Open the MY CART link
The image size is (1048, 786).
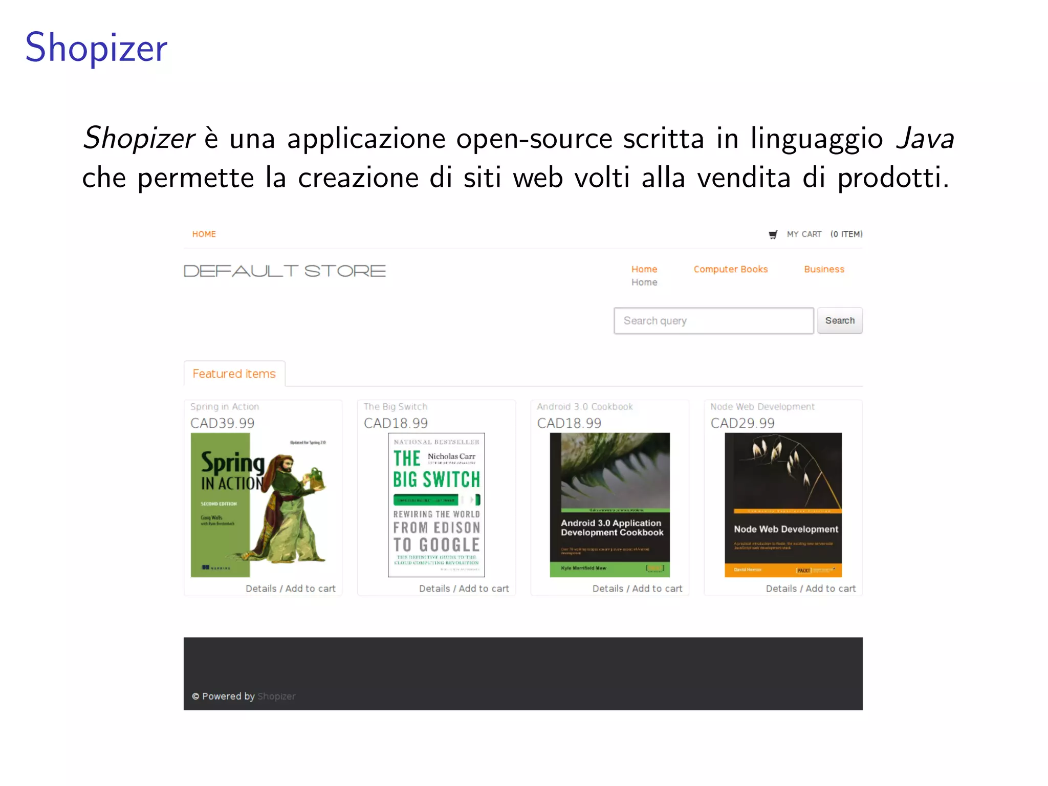click(804, 234)
